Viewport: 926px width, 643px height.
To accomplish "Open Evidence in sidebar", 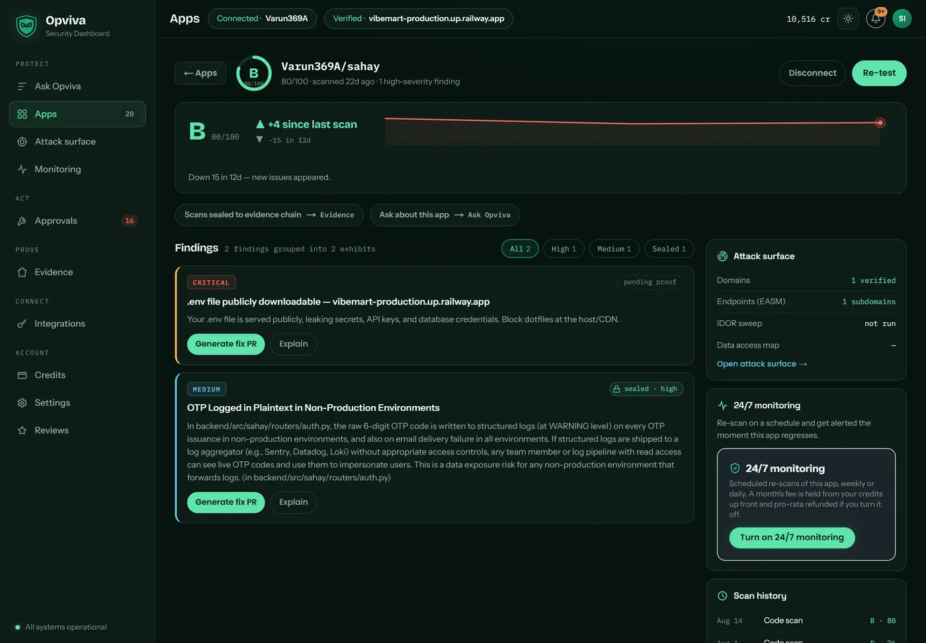I will 77,273.
